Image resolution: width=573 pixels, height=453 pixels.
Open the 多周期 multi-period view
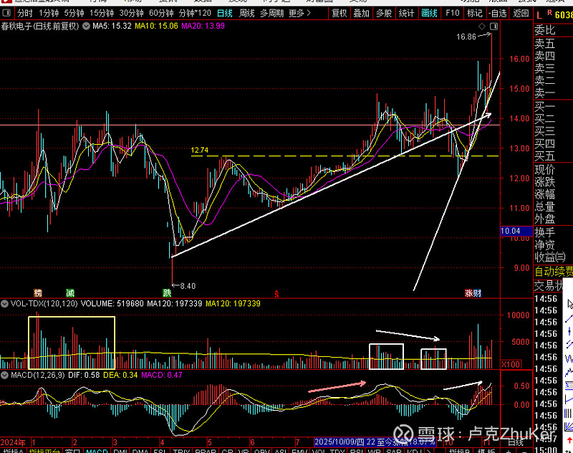click(272, 14)
